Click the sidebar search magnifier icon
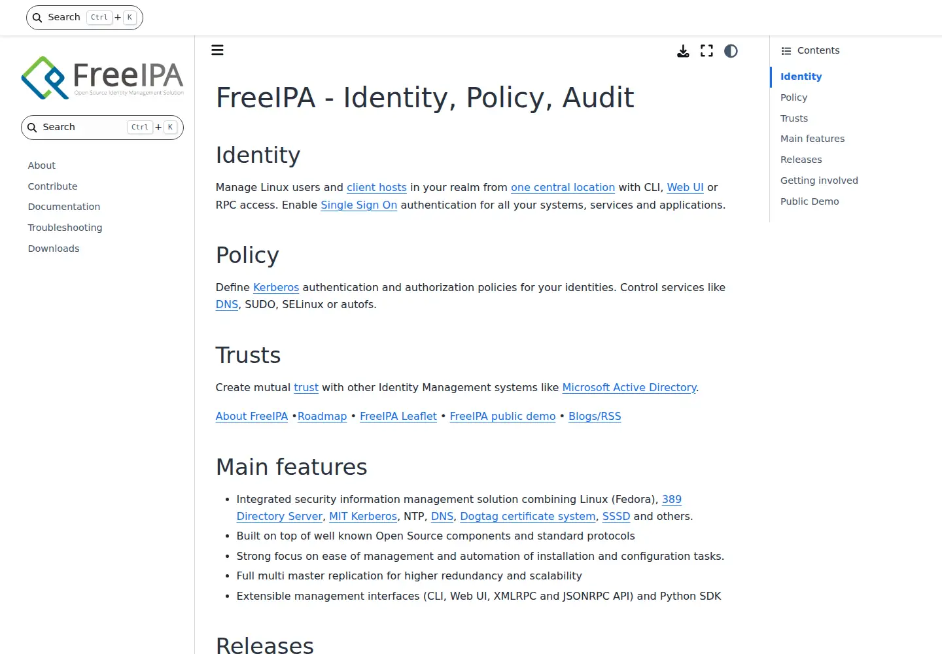 [32, 128]
